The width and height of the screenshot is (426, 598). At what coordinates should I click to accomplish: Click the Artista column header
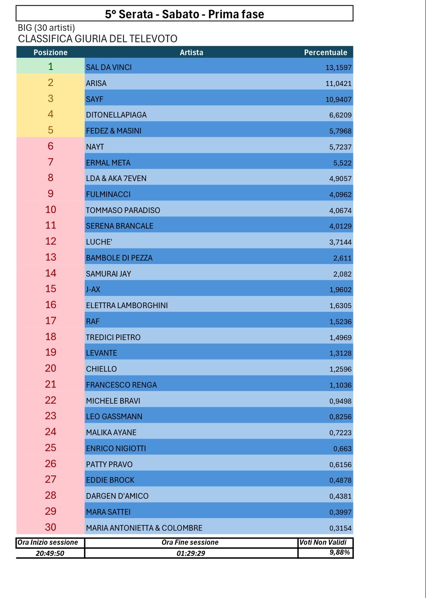tap(191, 52)
